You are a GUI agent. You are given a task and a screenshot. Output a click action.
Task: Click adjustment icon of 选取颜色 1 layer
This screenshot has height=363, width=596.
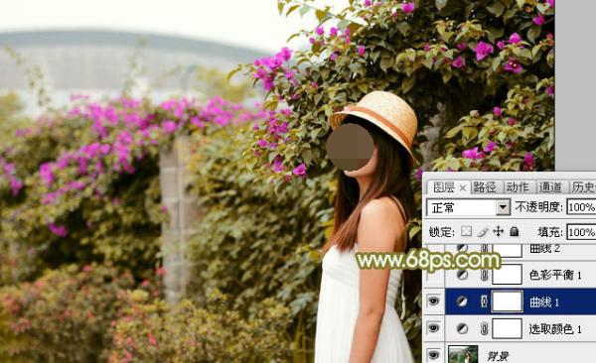click(x=462, y=329)
